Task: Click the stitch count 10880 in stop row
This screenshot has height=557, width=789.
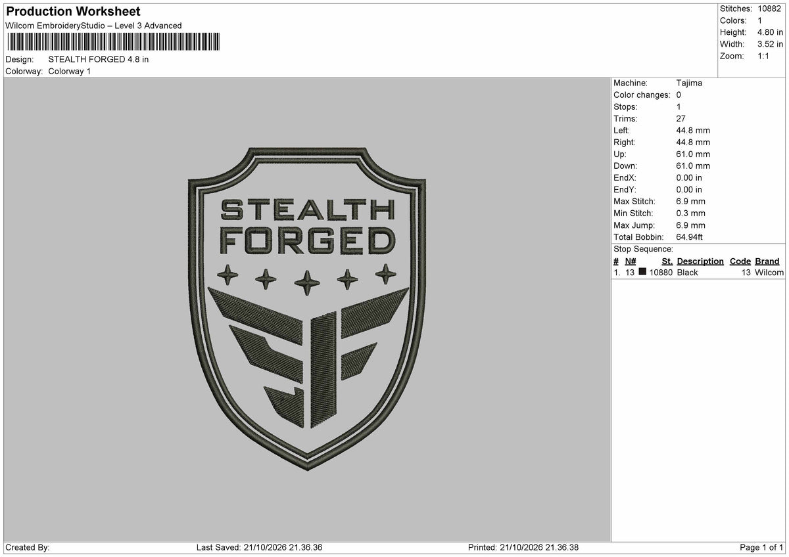Action: [x=660, y=272]
